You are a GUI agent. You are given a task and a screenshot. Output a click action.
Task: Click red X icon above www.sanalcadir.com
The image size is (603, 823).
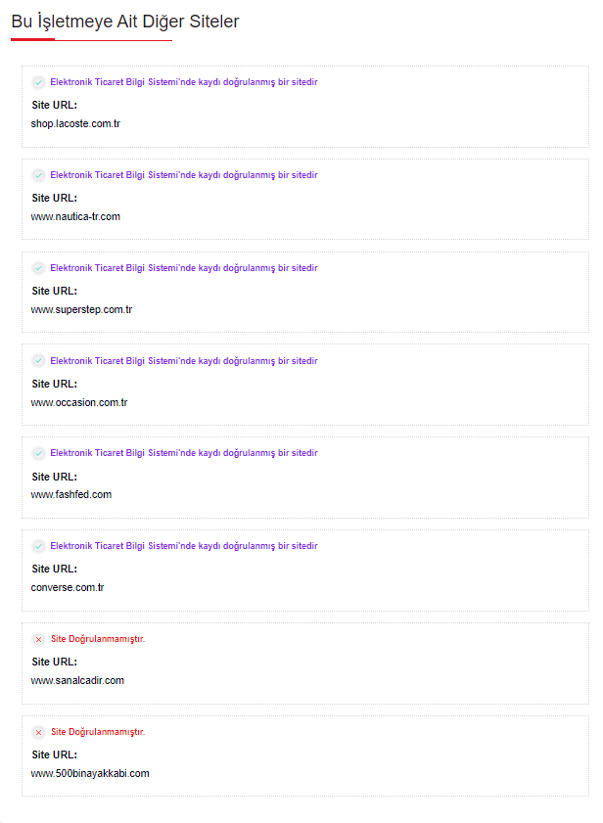click(38, 639)
